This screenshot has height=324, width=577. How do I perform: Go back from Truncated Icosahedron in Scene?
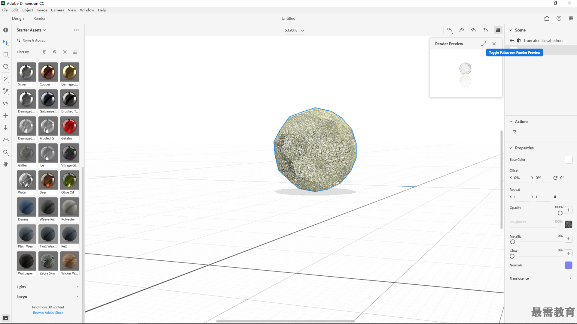tap(512, 40)
